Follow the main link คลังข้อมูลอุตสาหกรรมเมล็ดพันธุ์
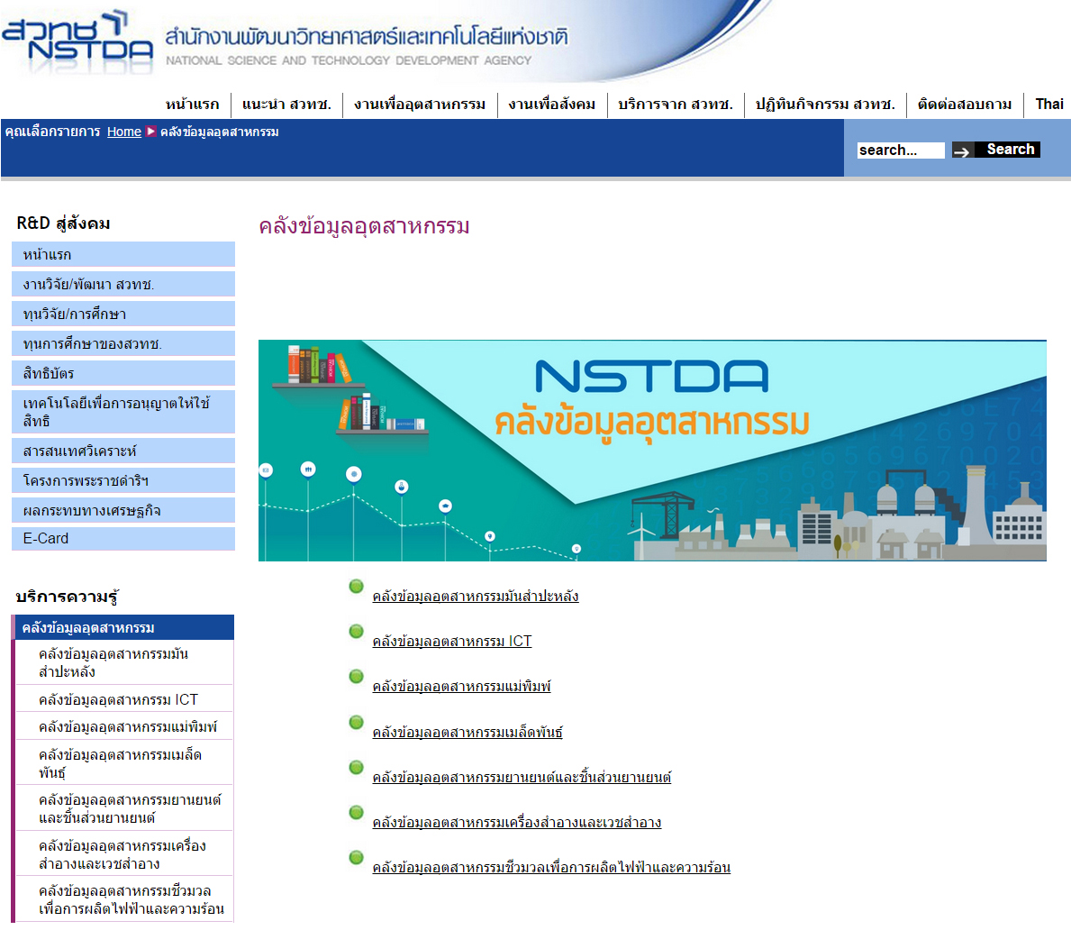The width and height of the screenshot is (1071, 930). 467,732
